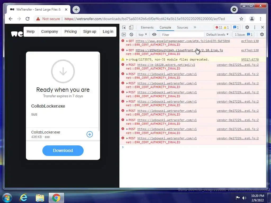This screenshot has height=203, width=271.
Task: Open Internet Explorer from the taskbar
Action: tap(24, 198)
